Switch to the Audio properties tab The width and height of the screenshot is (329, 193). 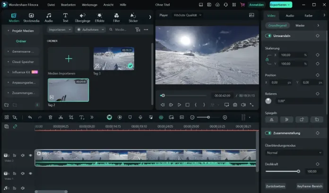coord(290,16)
